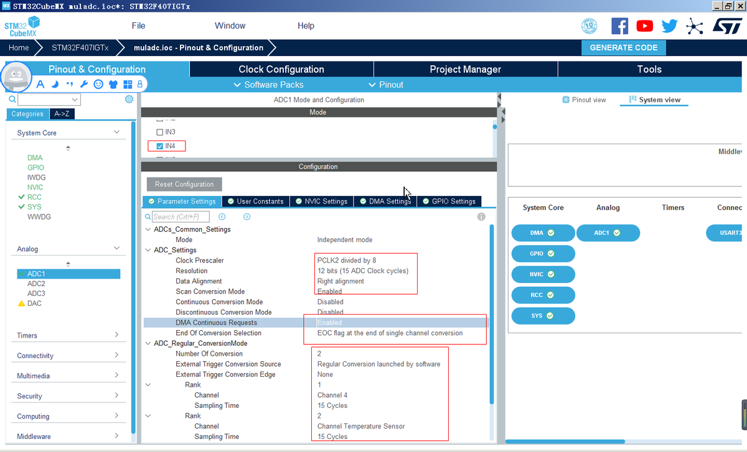Viewport: 747px width, 452px height.
Task: Select ADC2 in the Analog list
Action: pyautogui.click(x=36, y=284)
